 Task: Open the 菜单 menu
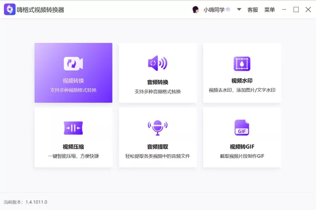click(x=269, y=10)
